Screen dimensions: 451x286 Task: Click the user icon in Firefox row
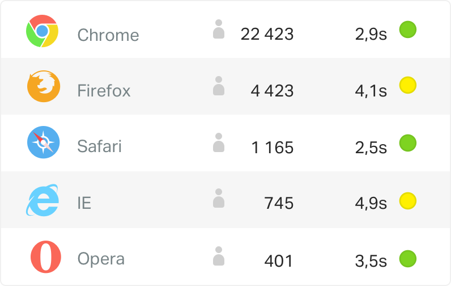[219, 86]
